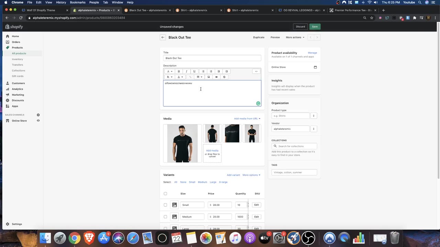Image resolution: width=440 pixels, height=247 pixels.
Task: Open the Online Store calendar schedule icon
Action: pyautogui.click(x=315, y=67)
